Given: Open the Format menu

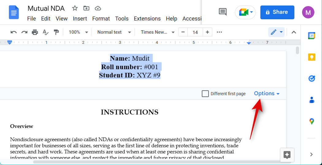Looking at the screenshot, I should point(101,19).
